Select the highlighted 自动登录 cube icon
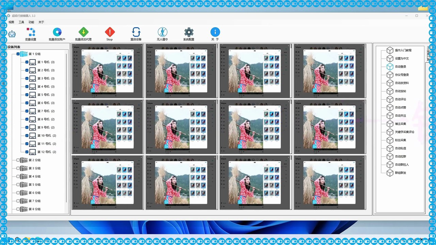 pos(390,67)
